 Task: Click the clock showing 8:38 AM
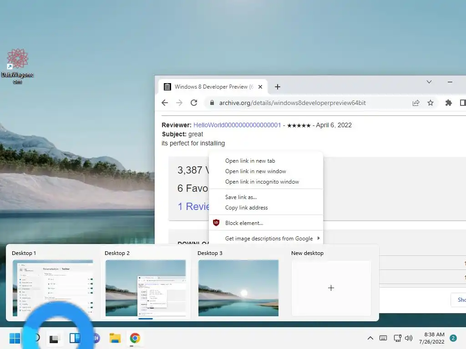pos(434,334)
